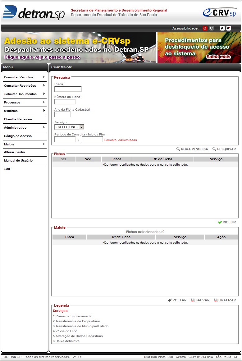Click the gray C contrast accessibility icon
The height and width of the screenshot is (361, 242).
211,28
